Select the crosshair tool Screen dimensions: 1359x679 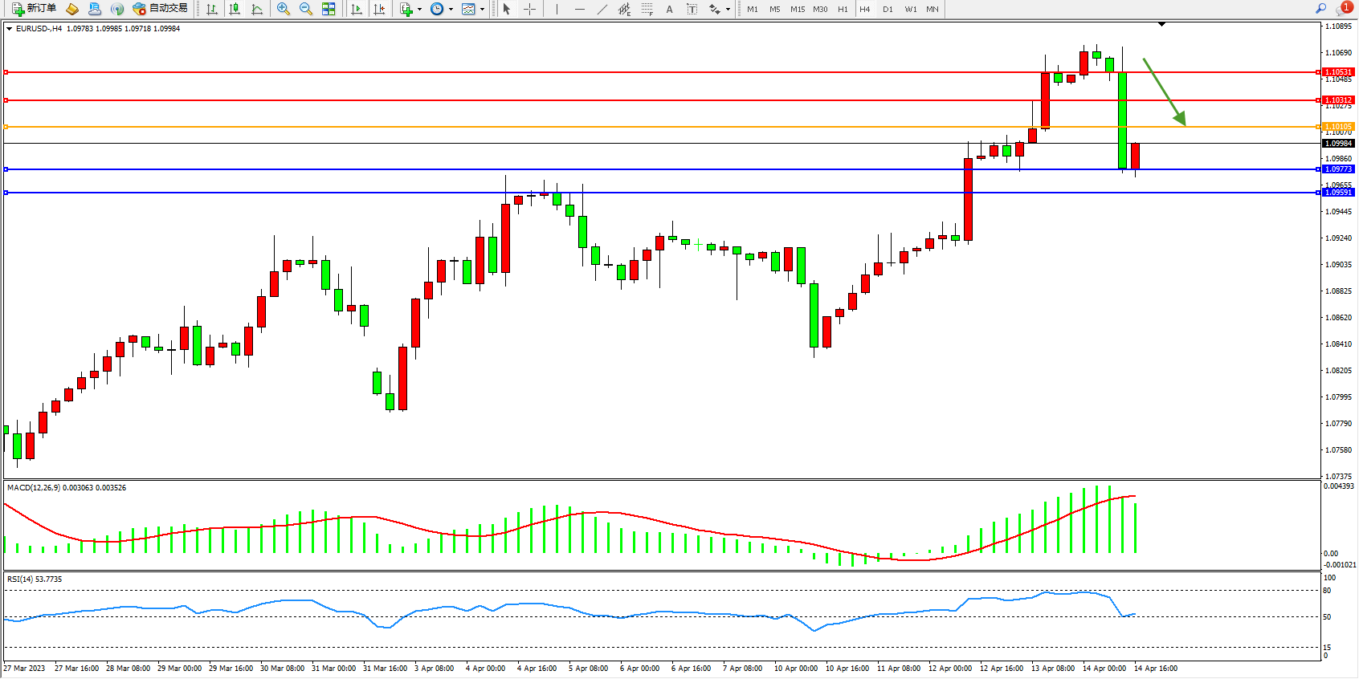click(529, 9)
